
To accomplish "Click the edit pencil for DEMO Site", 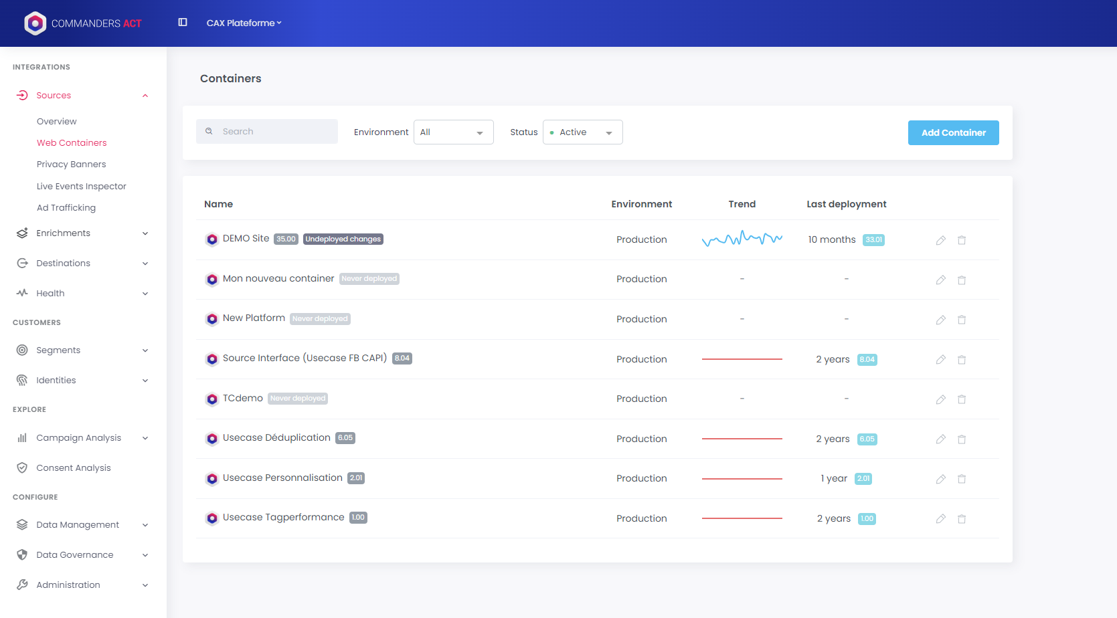I will (x=940, y=240).
